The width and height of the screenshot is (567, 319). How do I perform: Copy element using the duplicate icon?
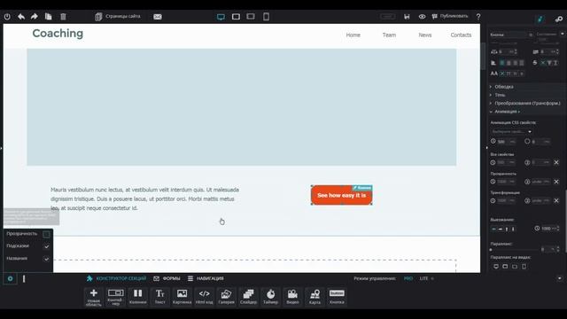click(48, 17)
